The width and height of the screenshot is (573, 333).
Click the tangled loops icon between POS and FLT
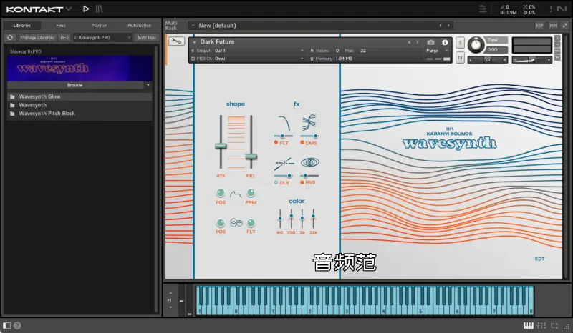(x=236, y=222)
